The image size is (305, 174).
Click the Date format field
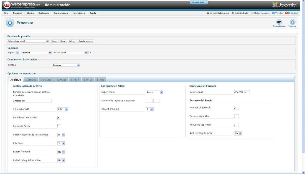[242, 92]
